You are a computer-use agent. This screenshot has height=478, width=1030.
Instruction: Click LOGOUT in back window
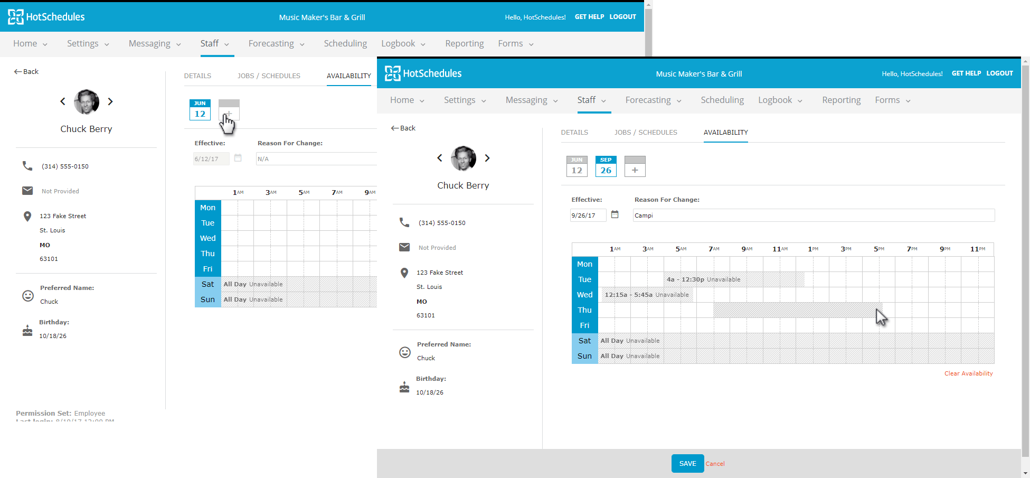point(622,17)
